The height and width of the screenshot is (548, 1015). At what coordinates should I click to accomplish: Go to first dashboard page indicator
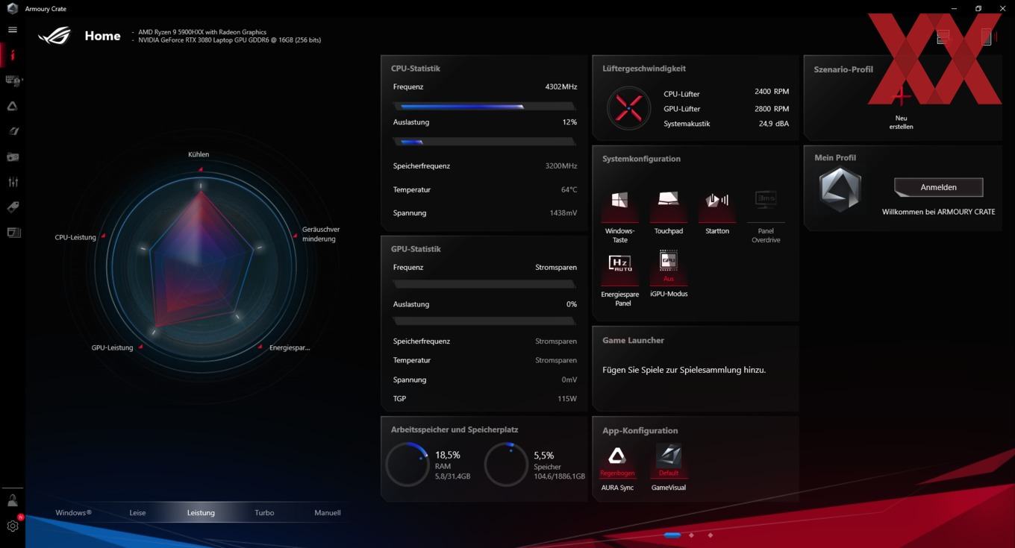672,535
